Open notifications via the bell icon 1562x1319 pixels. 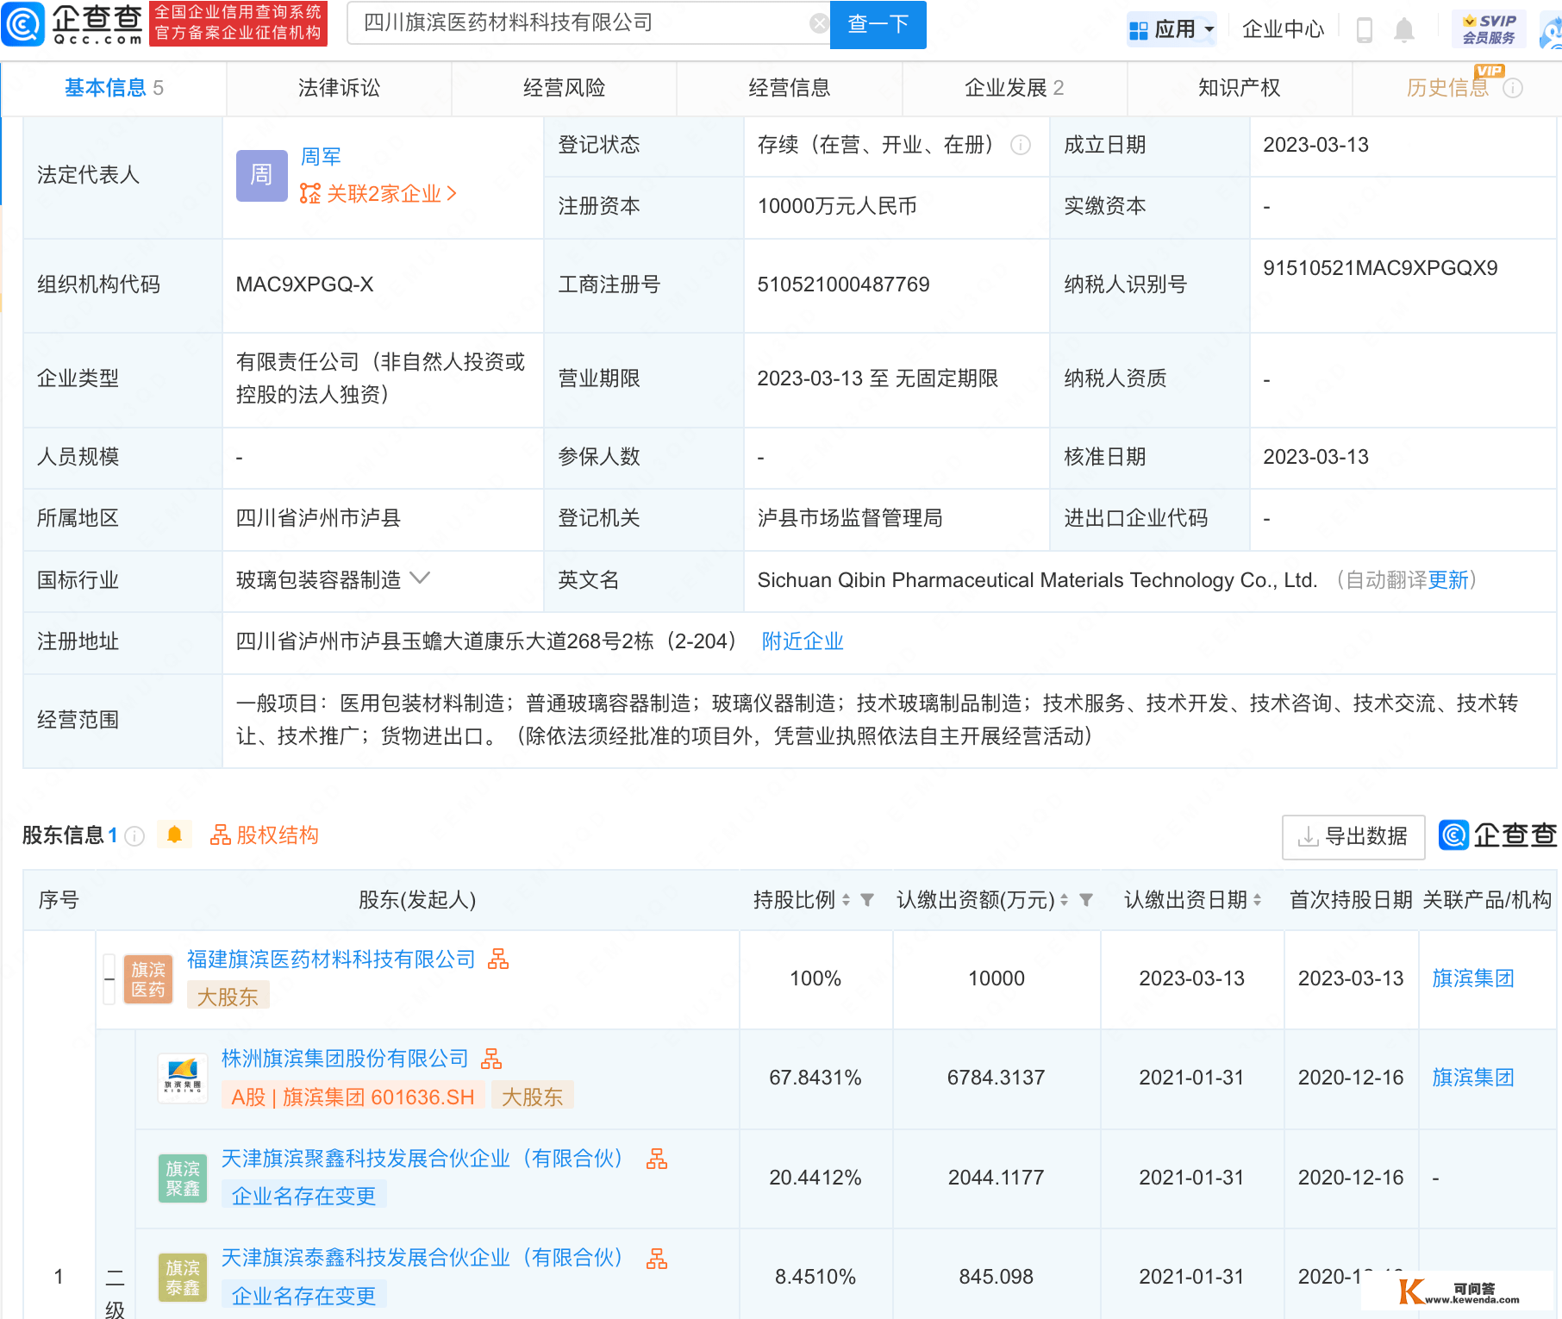click(1403, 28)
